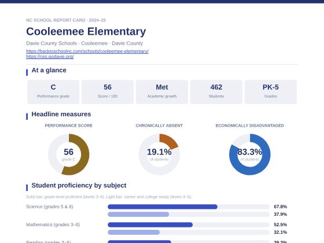The height and width of the screenshot is (243, 324).
Task: Click the solid bar / light bar legend note
Action: [x=109, y=197]
